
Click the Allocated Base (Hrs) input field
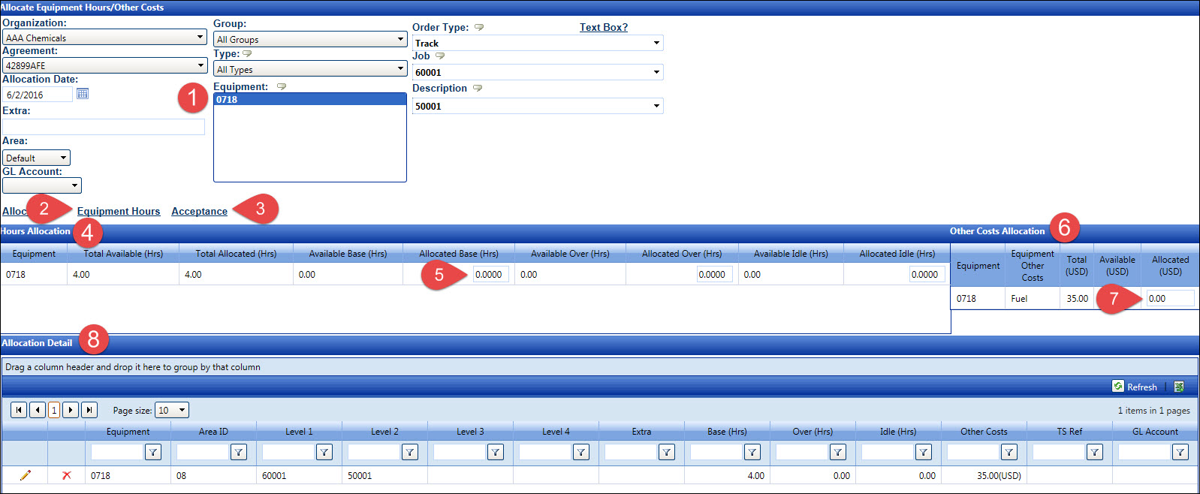tap(490, 275)
